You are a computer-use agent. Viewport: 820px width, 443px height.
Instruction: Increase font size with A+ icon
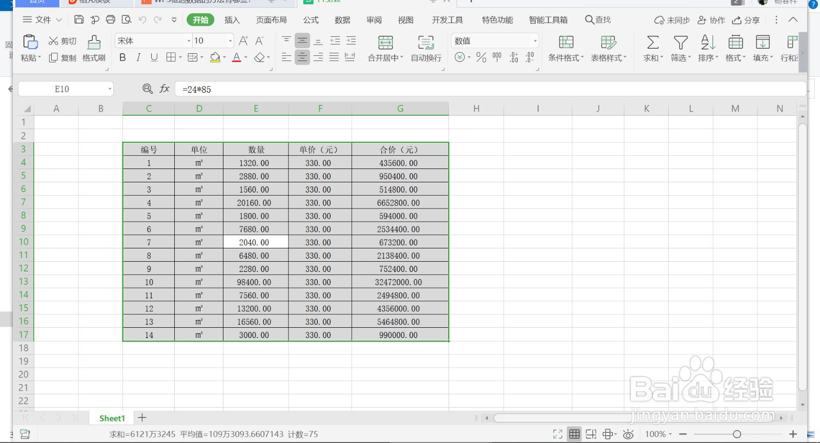click(x=243, y=40)
